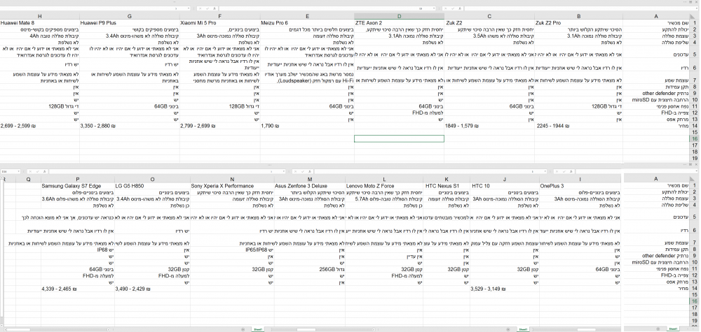Select the IP65/IP68 cell under Sony Xperia
The height and width of the screenshot is (332, 701).
click(x=233, y=250)
